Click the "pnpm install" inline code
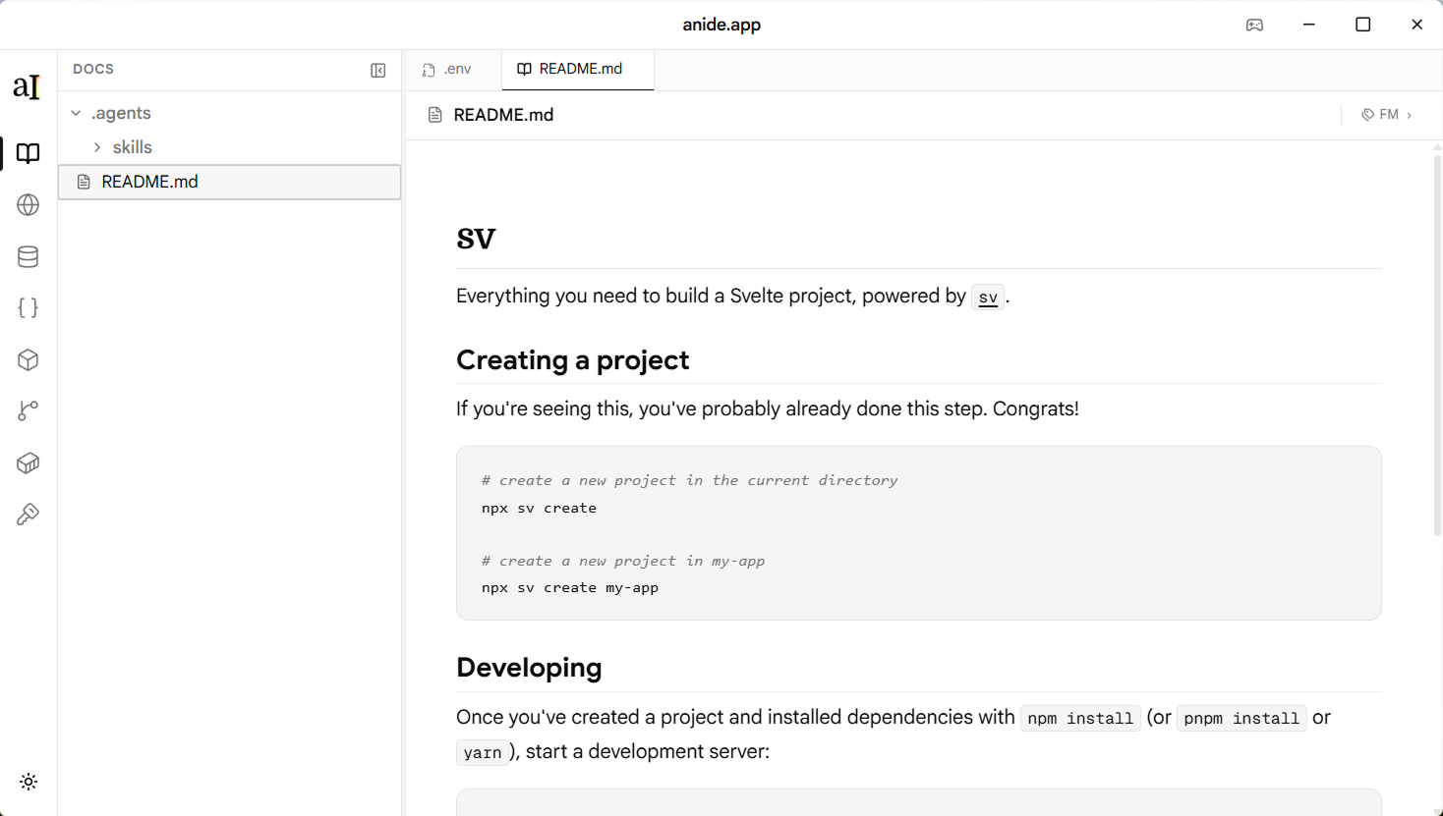This screenshot has height=816, width=1443. tap(1241, 719)
